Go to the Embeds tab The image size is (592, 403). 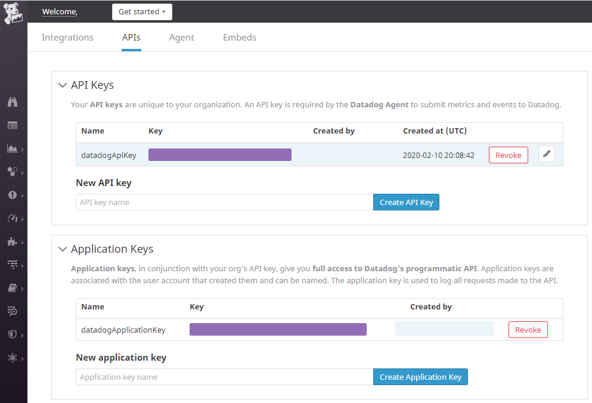[x=240, y=38]
